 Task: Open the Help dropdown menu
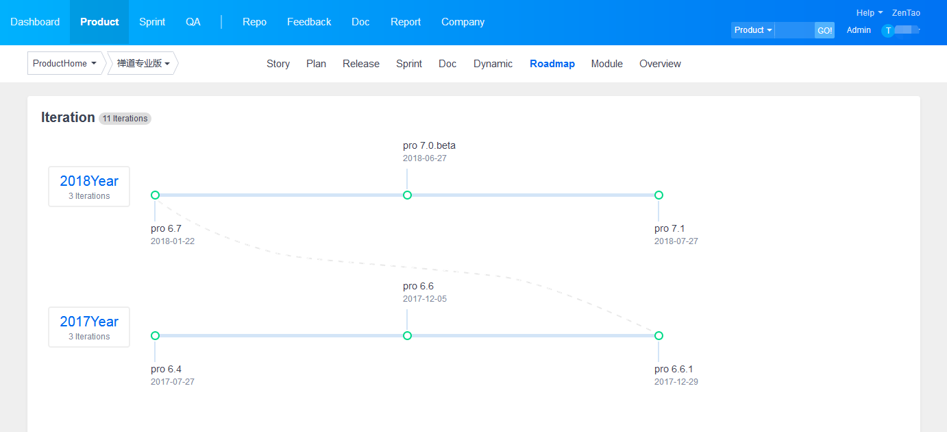(x=869, y=13)
